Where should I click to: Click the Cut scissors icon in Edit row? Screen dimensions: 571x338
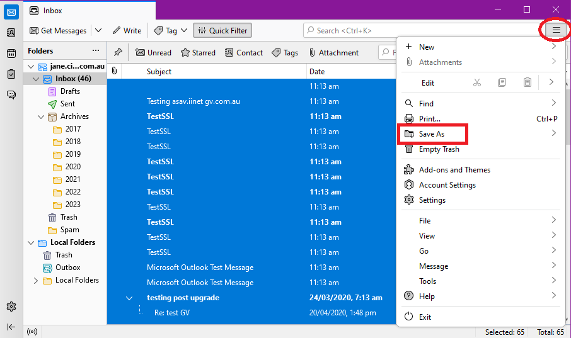click(x=476, y=82)
